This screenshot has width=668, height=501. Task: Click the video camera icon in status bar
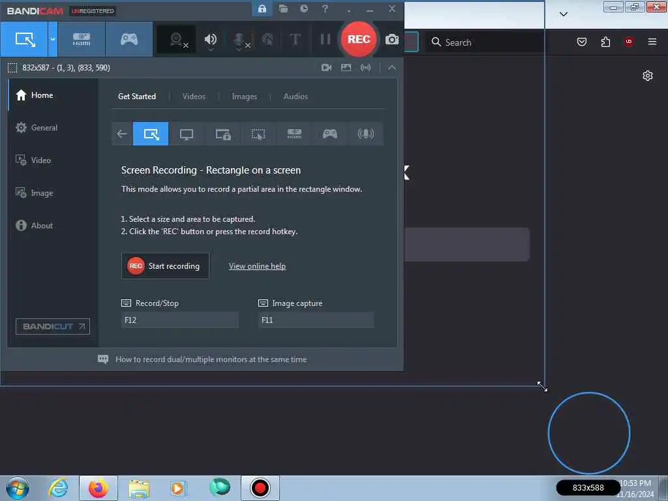coord(326,67)
